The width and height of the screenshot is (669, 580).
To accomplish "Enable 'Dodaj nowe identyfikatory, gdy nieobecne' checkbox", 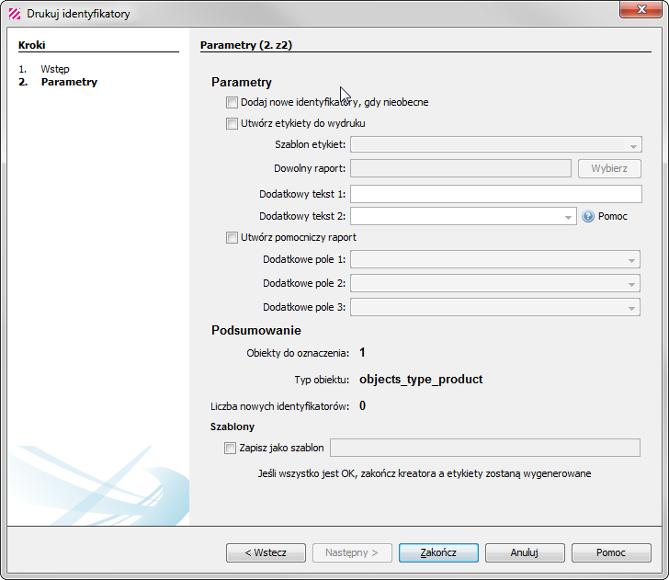I will click(x=232, y=102).
